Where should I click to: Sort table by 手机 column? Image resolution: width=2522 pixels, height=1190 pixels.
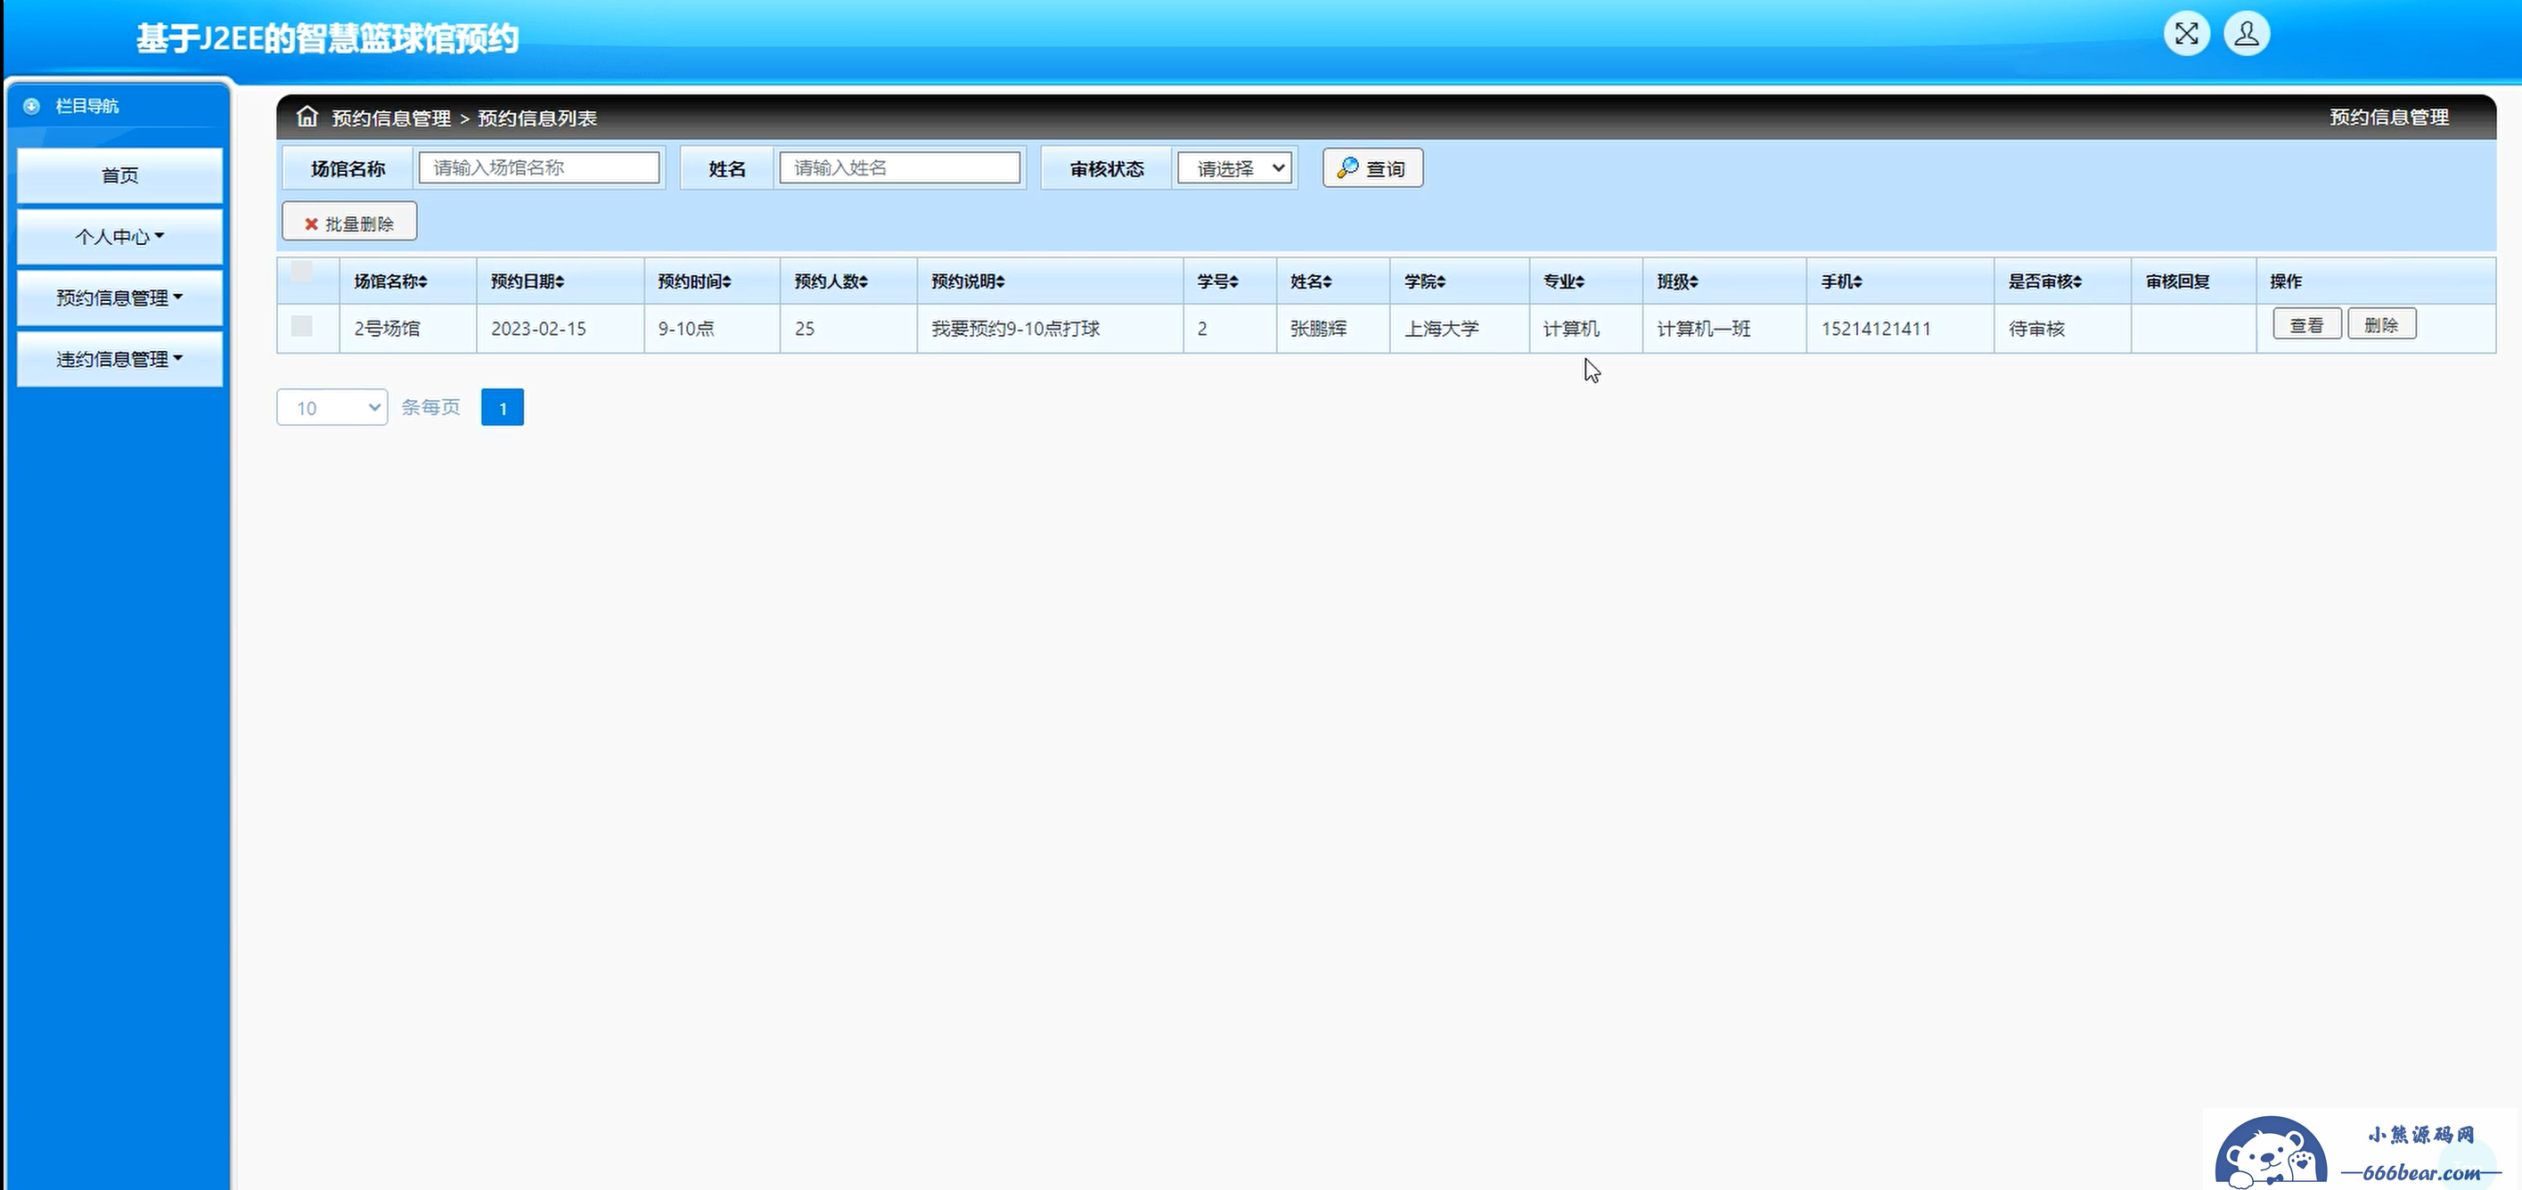[x=1841, y=281]
